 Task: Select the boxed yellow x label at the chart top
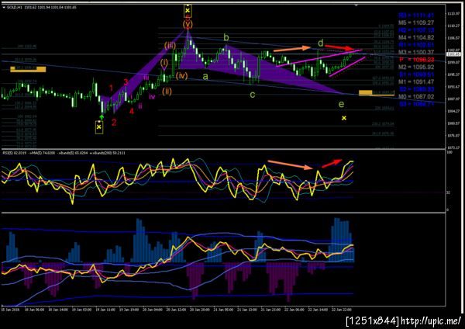[x=188, y=11]
